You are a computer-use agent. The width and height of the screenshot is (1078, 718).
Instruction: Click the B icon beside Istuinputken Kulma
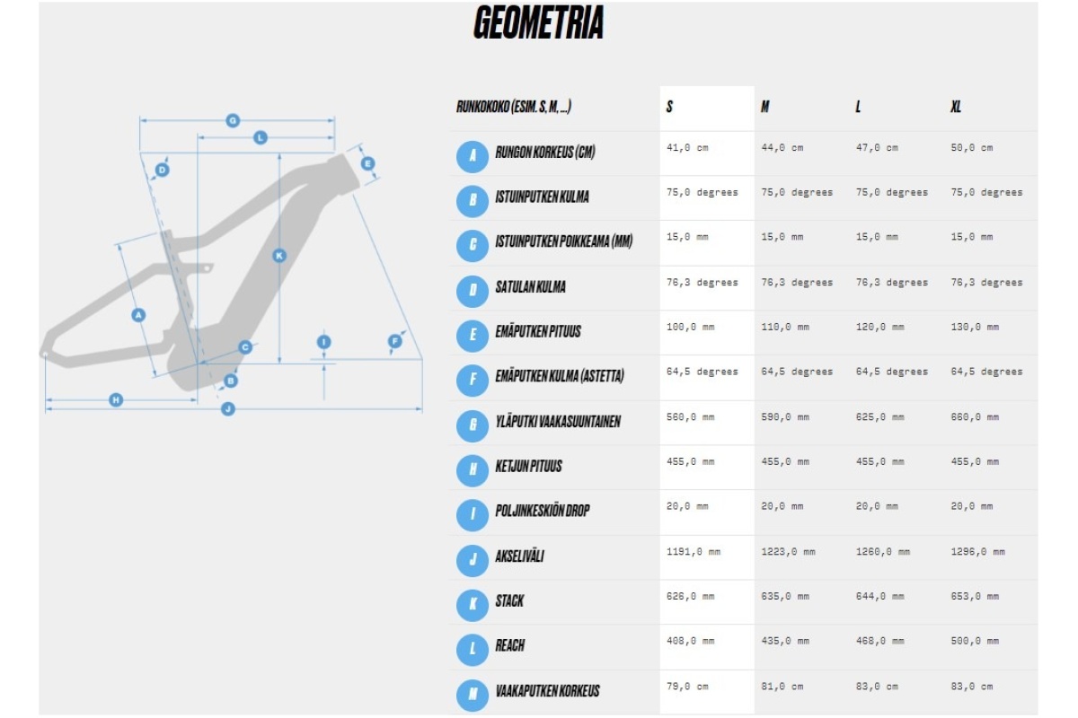click(x=473, y=200)
